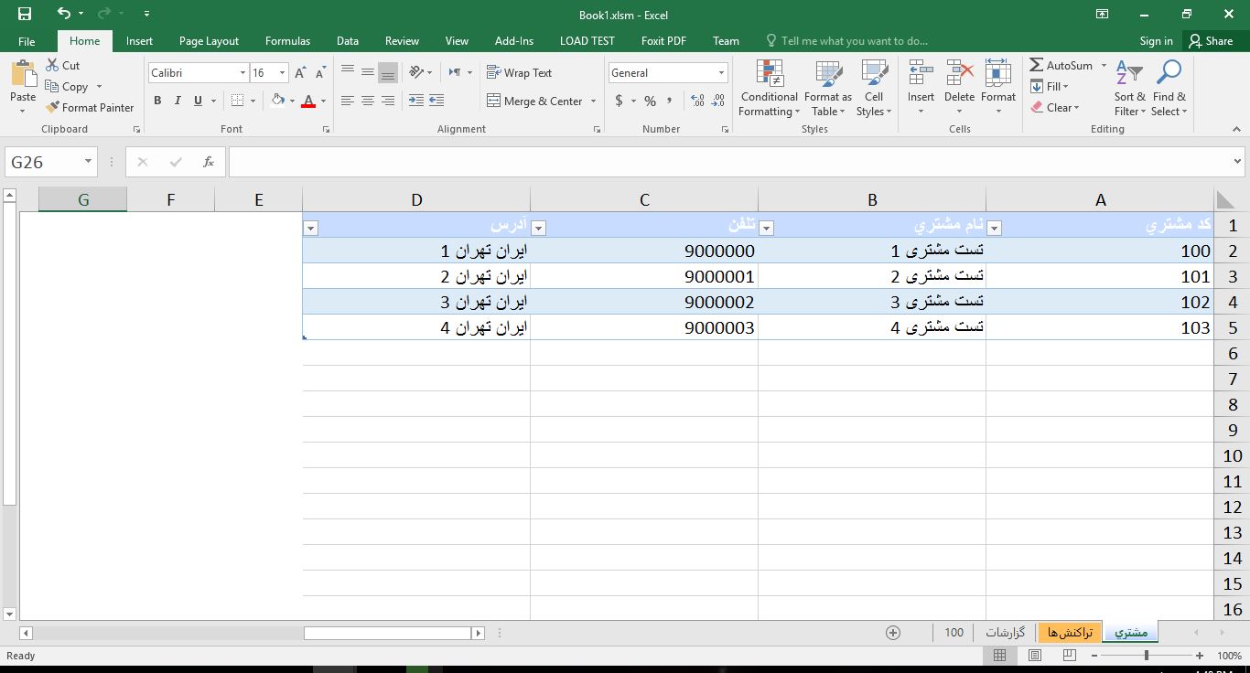This screenshot has width=1250, height=673.
Task: Open the File menu tab
Action: click(x=27, y=41)
